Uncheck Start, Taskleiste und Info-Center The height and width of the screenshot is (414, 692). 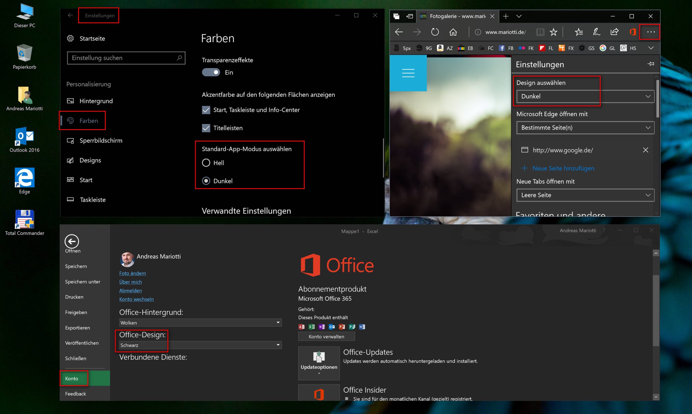[x=206, y=110]
